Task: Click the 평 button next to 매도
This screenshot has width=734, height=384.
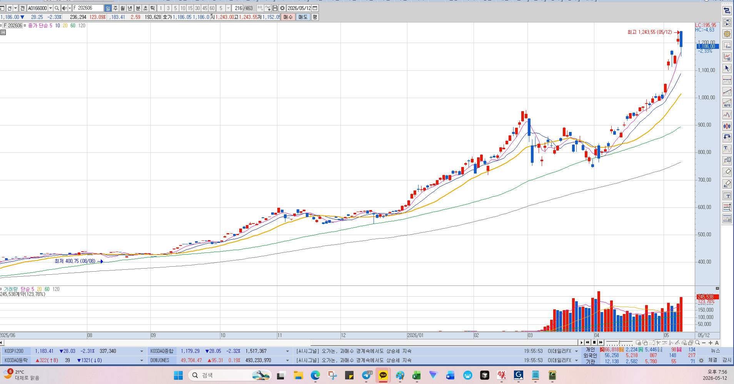Action: (315, 17)
